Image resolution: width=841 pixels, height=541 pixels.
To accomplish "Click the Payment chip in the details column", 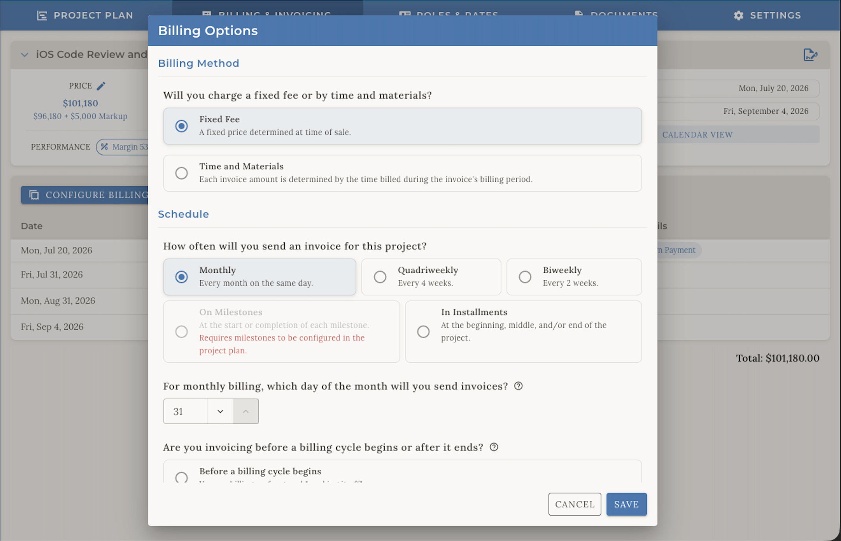I will coord(679,250).
